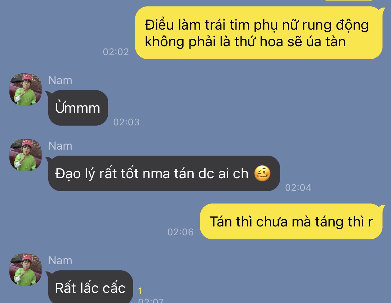Viewport: 391px width, 303px height.
Task: Click the 02:02 timestamp
Action: pos(116,52)
